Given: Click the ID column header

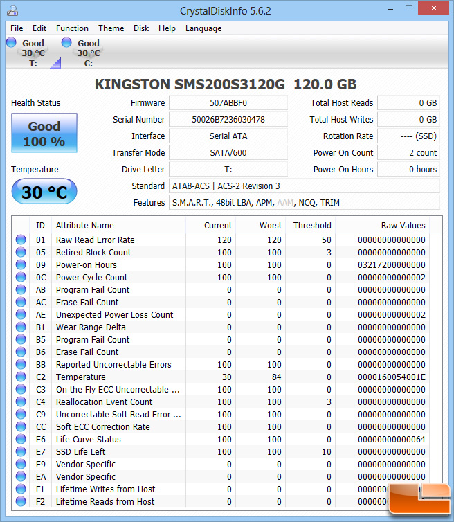Looking at the screenshot, I should click(40, 226).
